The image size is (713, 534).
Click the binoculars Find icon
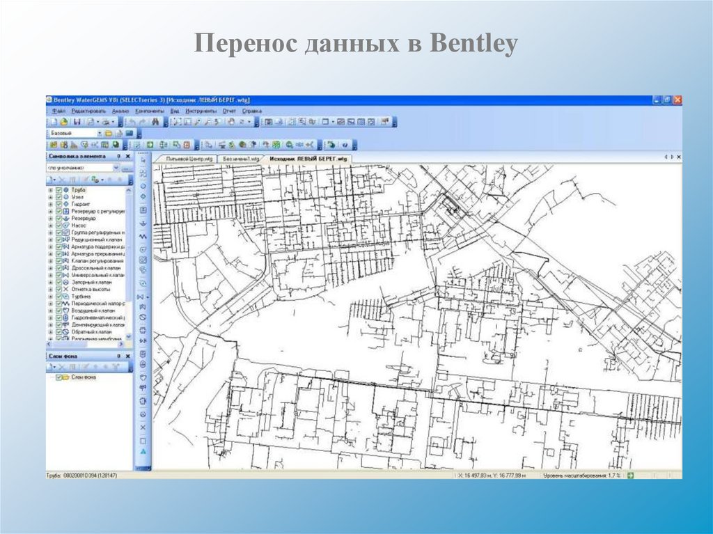[x=156, y=122]
